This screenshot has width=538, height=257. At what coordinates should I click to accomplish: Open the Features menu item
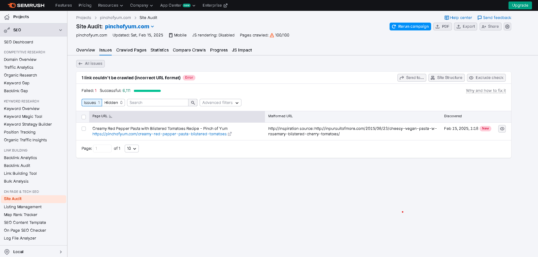click(x=64, y=5)
